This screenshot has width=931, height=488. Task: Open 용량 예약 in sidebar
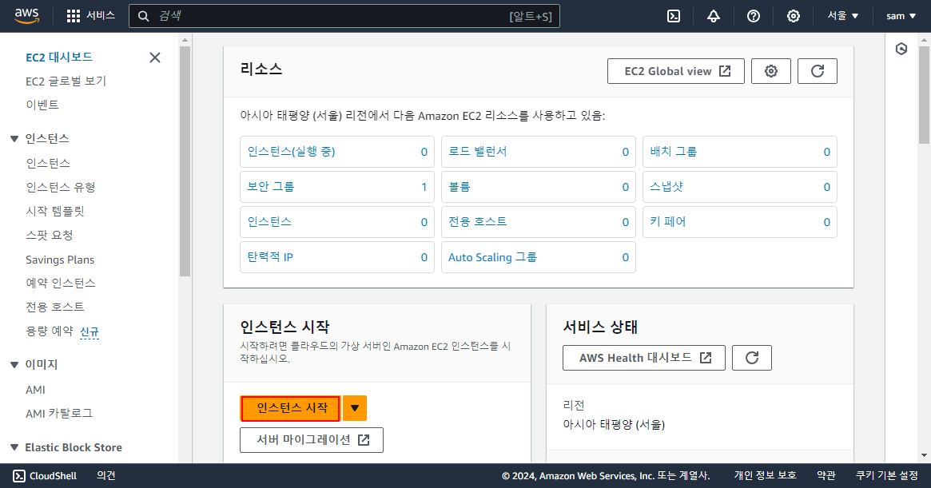(50, 331)
